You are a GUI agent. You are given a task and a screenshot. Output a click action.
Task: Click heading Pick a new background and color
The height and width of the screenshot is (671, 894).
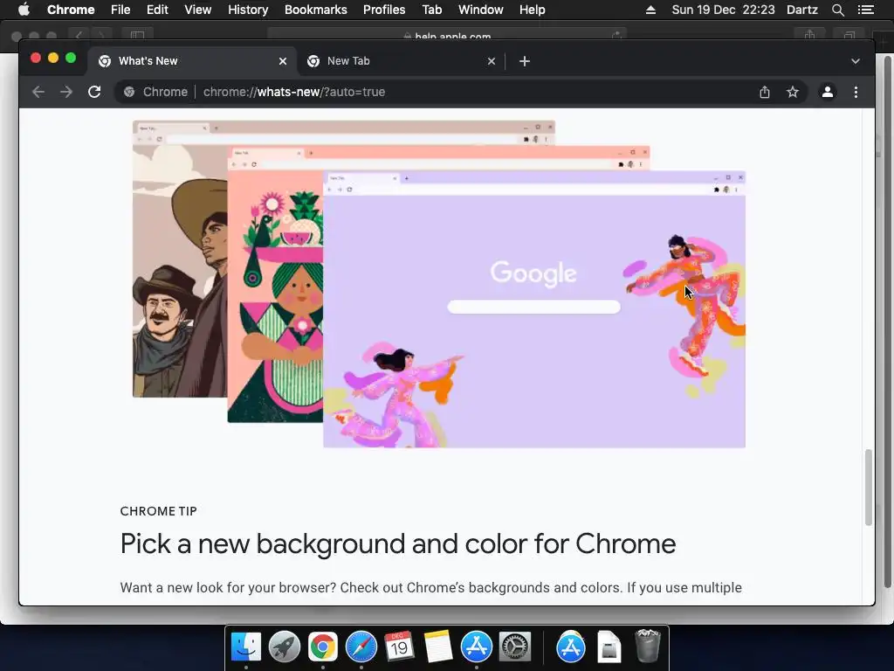398,543
